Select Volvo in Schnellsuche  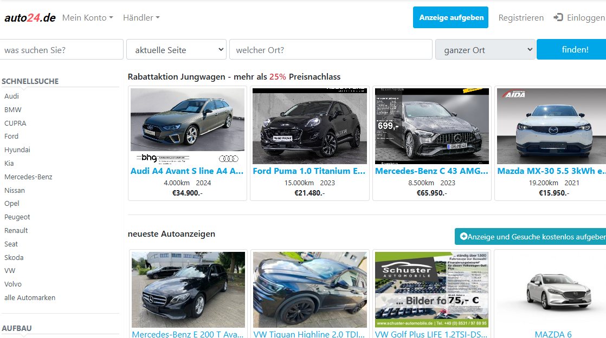(x=13, y=284)
